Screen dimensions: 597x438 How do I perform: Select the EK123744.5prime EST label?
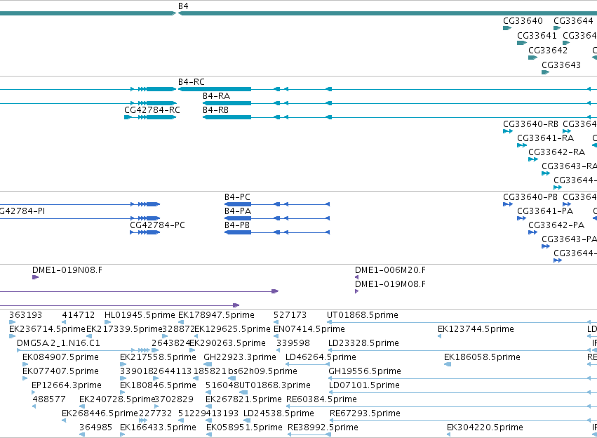476,330
